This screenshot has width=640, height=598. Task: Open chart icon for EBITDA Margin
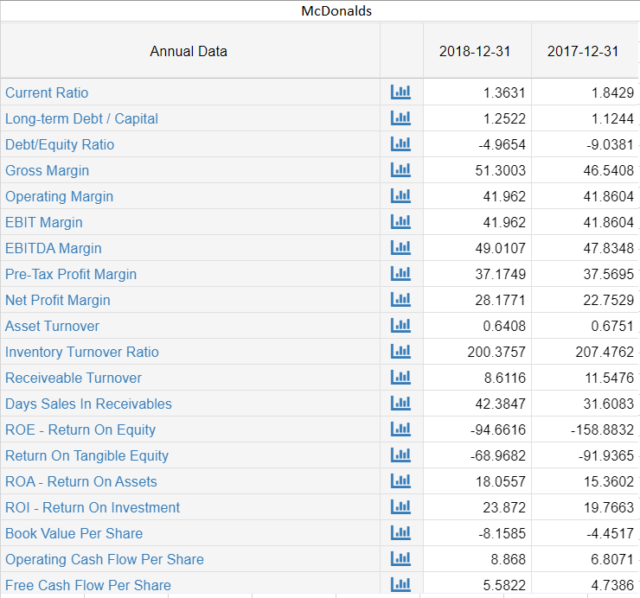[400, 248]
